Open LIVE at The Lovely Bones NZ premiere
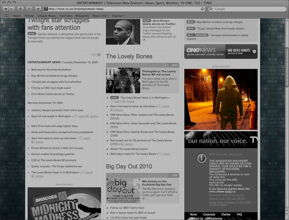The height and width of the screenshot is (220, 289). pos(54,160)
